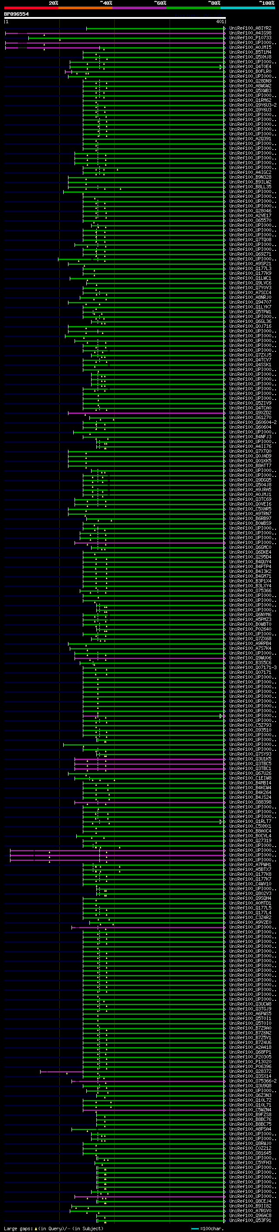Click the orange ~40% identity legend bar
279x1232 pixels.
point(85,8)
